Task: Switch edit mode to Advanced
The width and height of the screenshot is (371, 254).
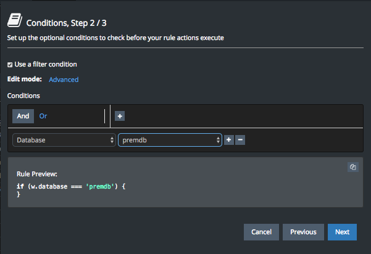Action: pyautogui.click(x=64, y=80)
